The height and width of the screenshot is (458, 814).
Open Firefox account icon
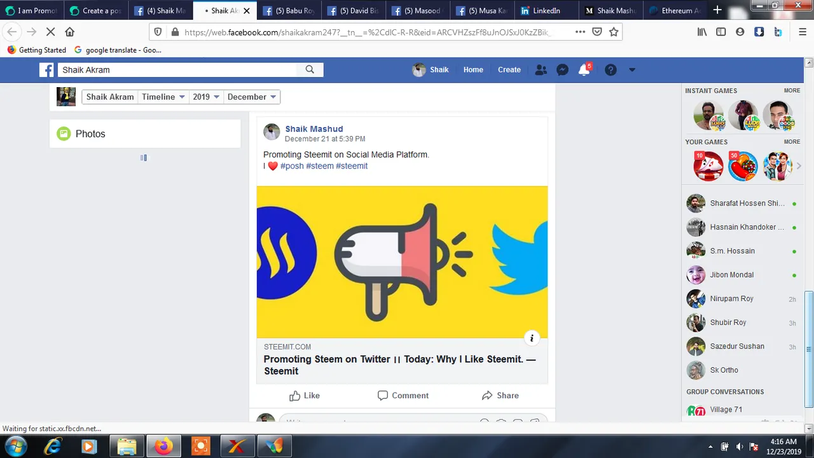[x=740, y=32]
